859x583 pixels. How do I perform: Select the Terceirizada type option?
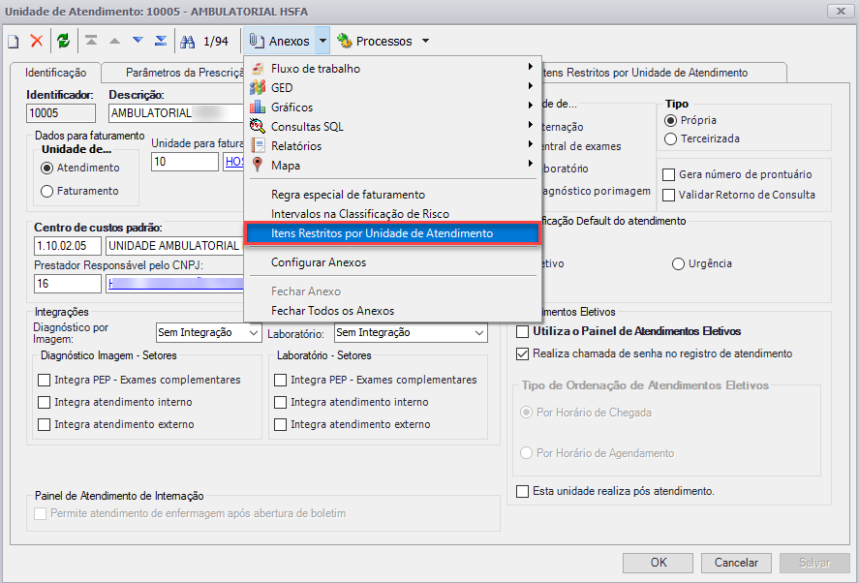tap(670, 138)
